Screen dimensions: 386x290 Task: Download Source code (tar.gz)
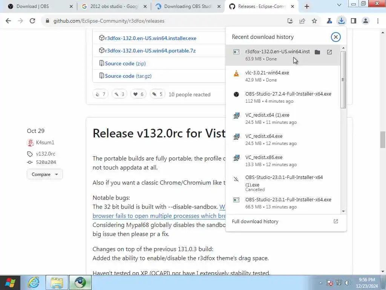pos(128,76)
